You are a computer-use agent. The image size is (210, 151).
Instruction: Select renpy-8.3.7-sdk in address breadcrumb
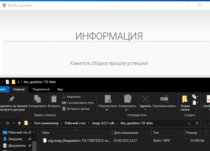(x=103, y=123)
